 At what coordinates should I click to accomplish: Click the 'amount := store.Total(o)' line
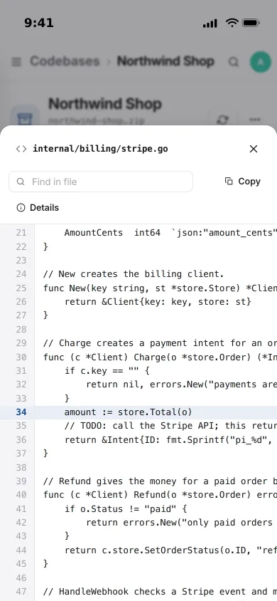tap(128, 412)
